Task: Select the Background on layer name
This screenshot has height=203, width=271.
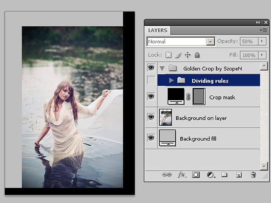Action: (201, 118)
